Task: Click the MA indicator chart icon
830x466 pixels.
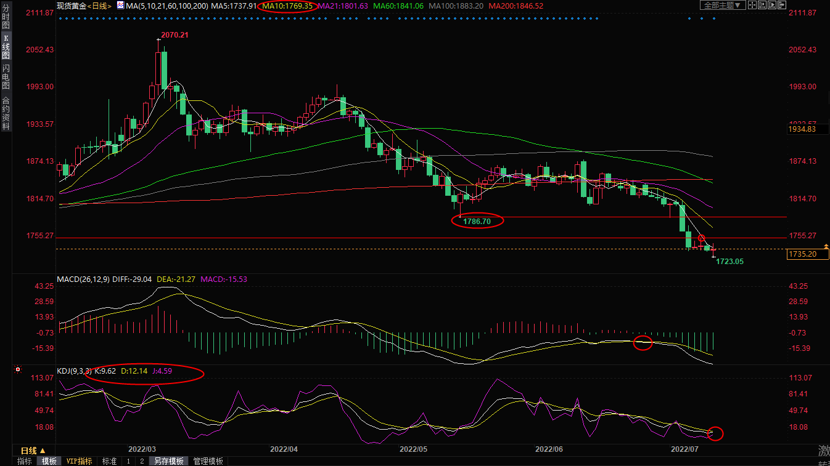Action: click(x=120, y=6)
